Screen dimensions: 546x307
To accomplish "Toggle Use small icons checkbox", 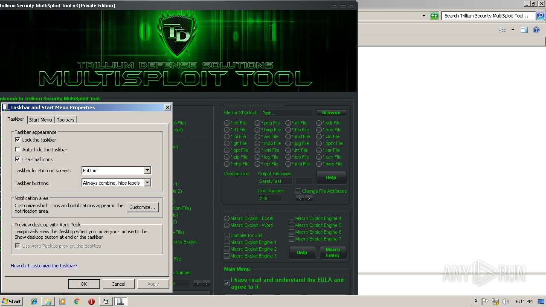I will point(17,159).
